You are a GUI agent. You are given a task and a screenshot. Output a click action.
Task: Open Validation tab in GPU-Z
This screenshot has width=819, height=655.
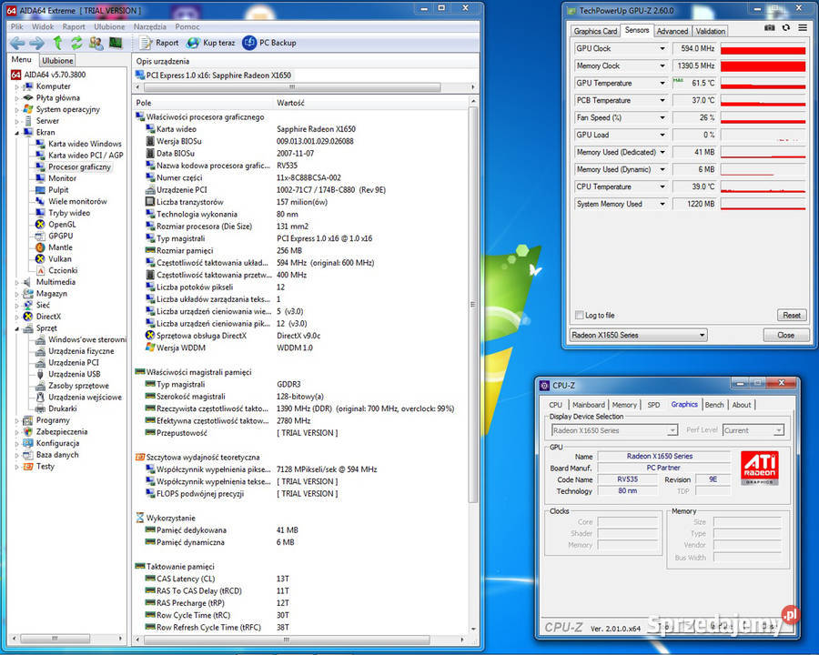coord(711,31)
